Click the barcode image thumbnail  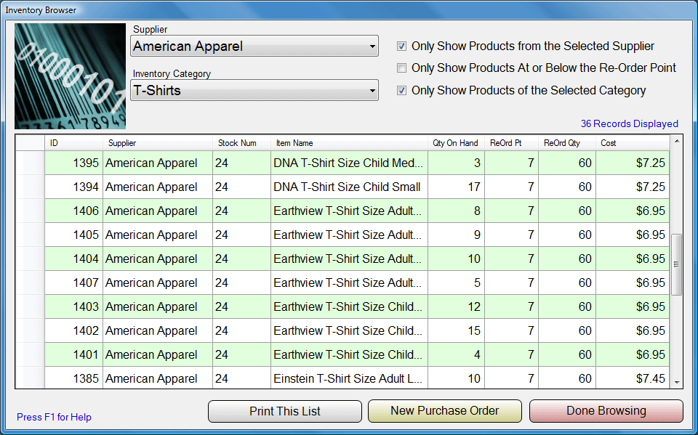pyautogui.click(x=70, y=76)
